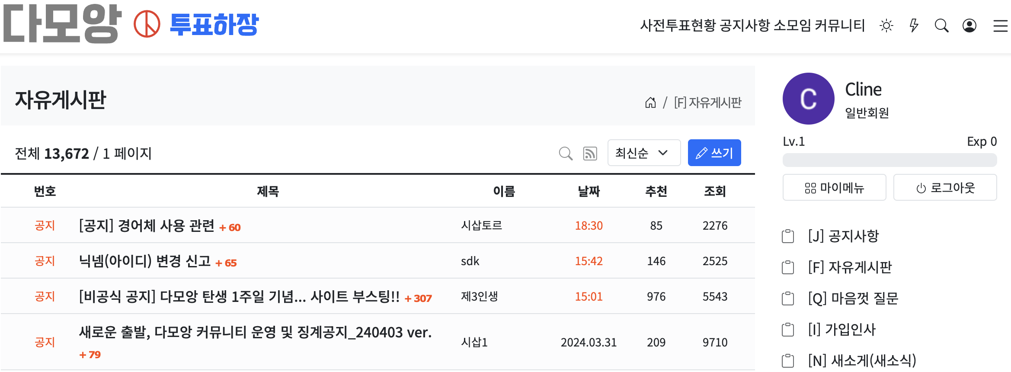Open the RSS feed icon

click(590, 154)
